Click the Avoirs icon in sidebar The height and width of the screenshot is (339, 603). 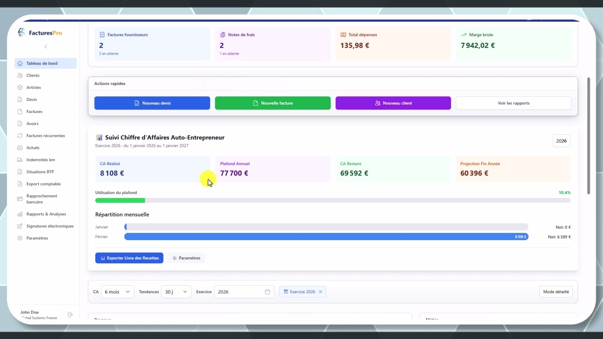20,123
